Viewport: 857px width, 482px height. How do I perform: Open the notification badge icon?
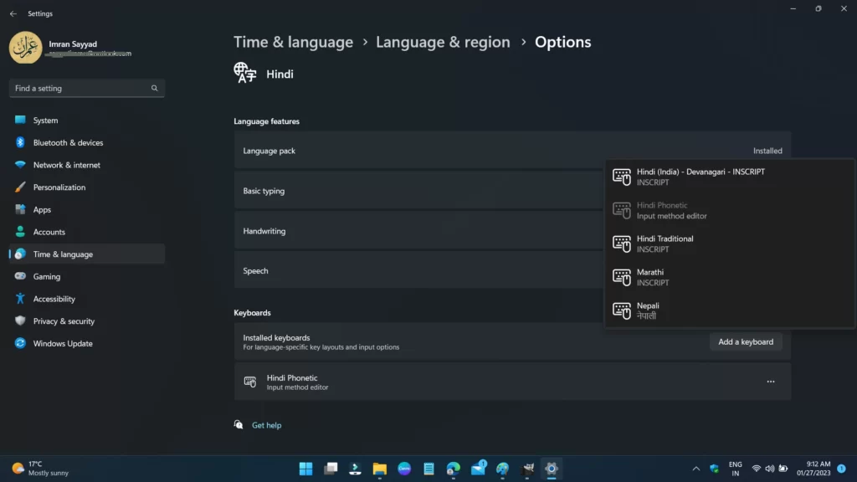click(x=842, y=469)
